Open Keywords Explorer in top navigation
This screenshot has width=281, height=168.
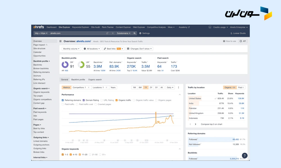(x=80, y=27)
